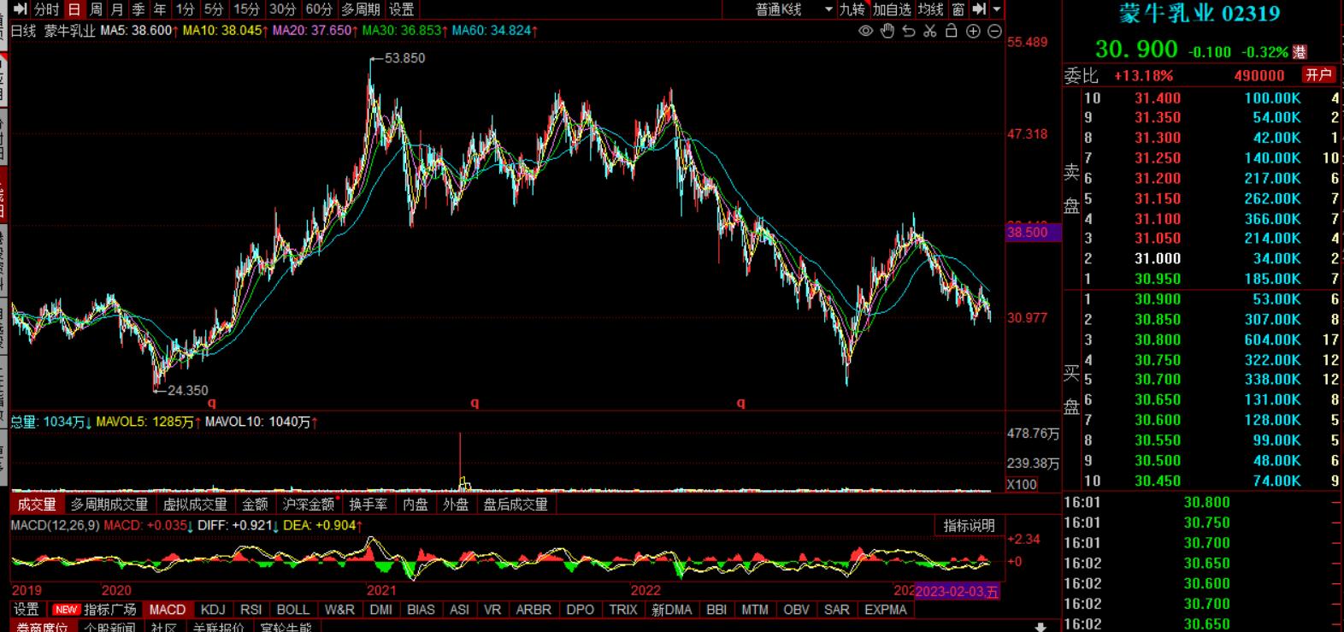The height and width of the screenshot is (632, 1344).
Task: Click the collapse-left arrow icon in top toolbar
Action: [20, 9]
